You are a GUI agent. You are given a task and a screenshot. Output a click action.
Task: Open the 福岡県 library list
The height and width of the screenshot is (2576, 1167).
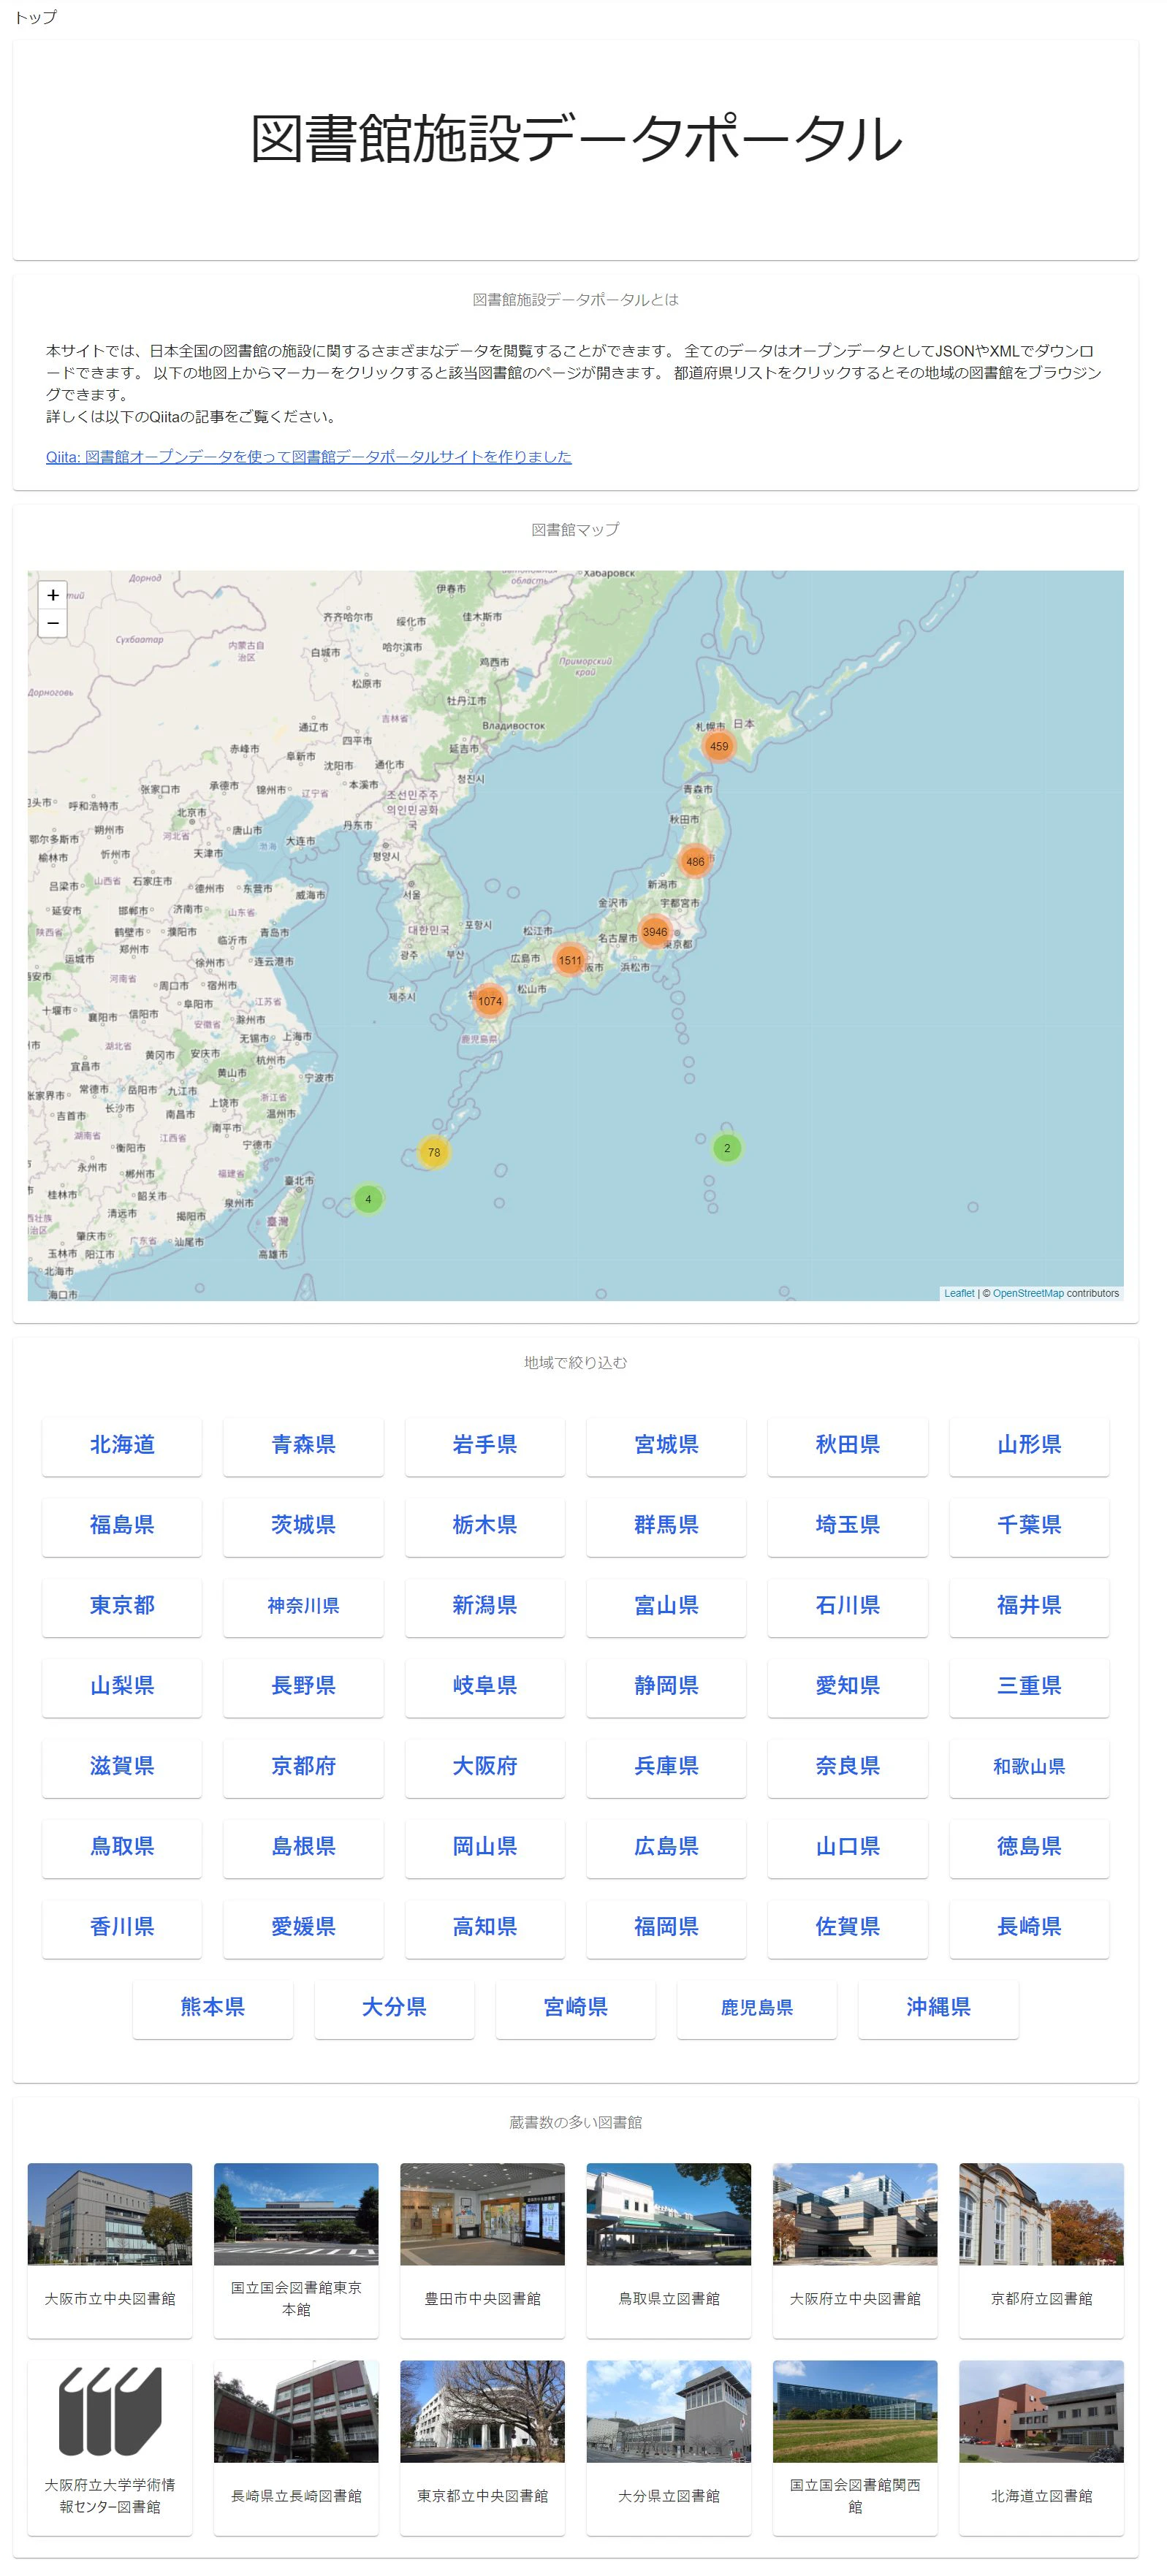point(666,1927)
